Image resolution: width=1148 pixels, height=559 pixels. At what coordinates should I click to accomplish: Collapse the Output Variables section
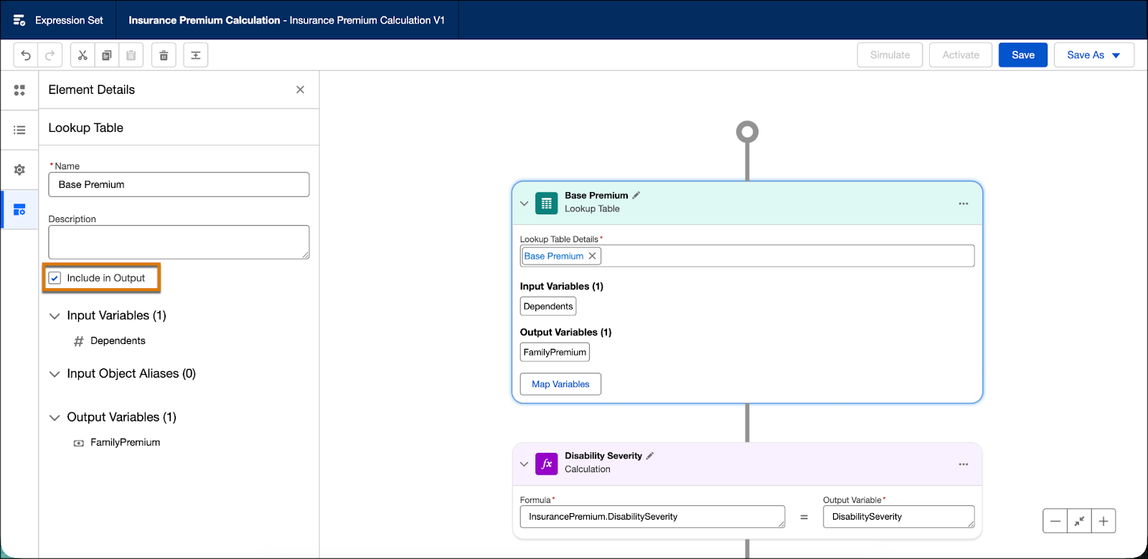coord(55,418)
